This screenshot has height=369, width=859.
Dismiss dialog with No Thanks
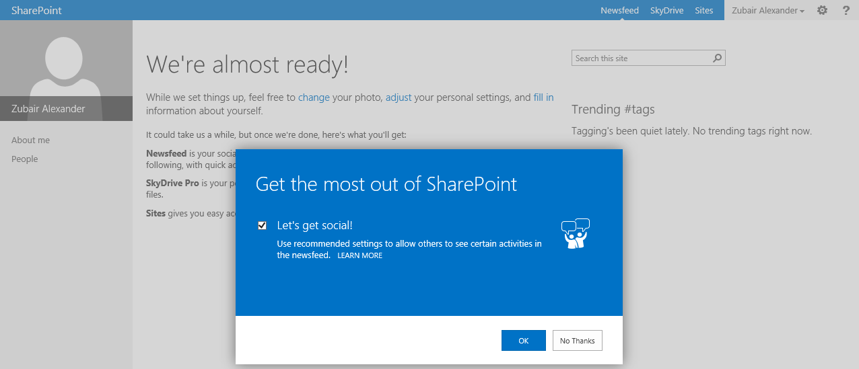(578, 341)
